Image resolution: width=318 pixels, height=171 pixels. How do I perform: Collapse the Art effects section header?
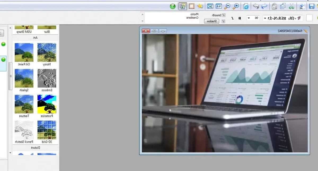[35, 38]
